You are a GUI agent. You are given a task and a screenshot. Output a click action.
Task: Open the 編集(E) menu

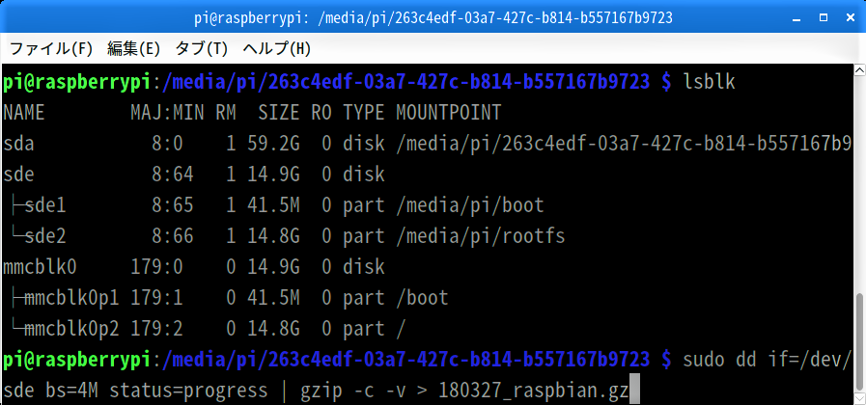pos(133,48)
